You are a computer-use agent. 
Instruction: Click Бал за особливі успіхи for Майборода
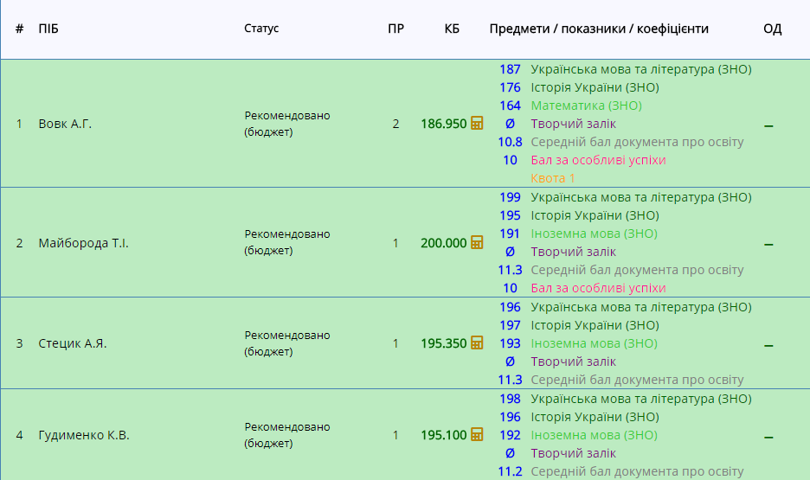click(598, 288)
